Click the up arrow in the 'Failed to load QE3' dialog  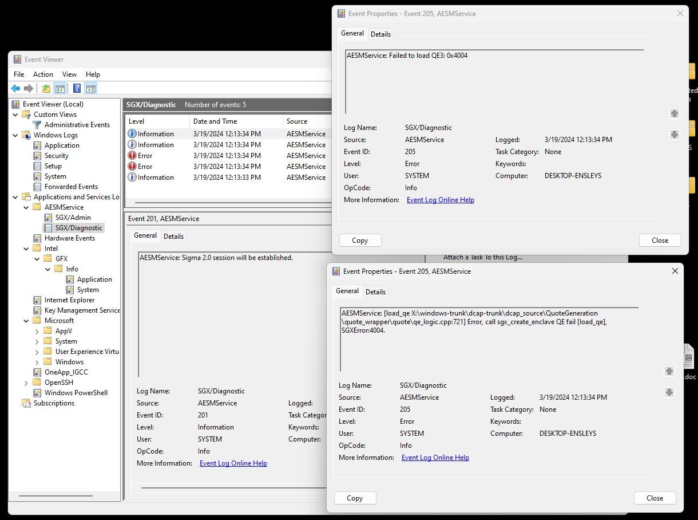pos(675,113)
